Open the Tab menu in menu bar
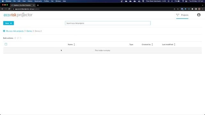 pos(52,1)
